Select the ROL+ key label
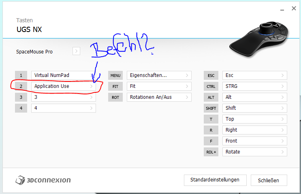The image size is (301, 194). 211,152
